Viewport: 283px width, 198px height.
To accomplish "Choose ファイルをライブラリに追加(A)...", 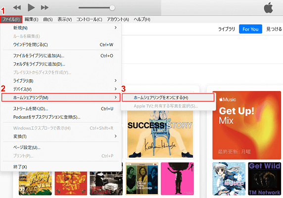I will 61,56.
